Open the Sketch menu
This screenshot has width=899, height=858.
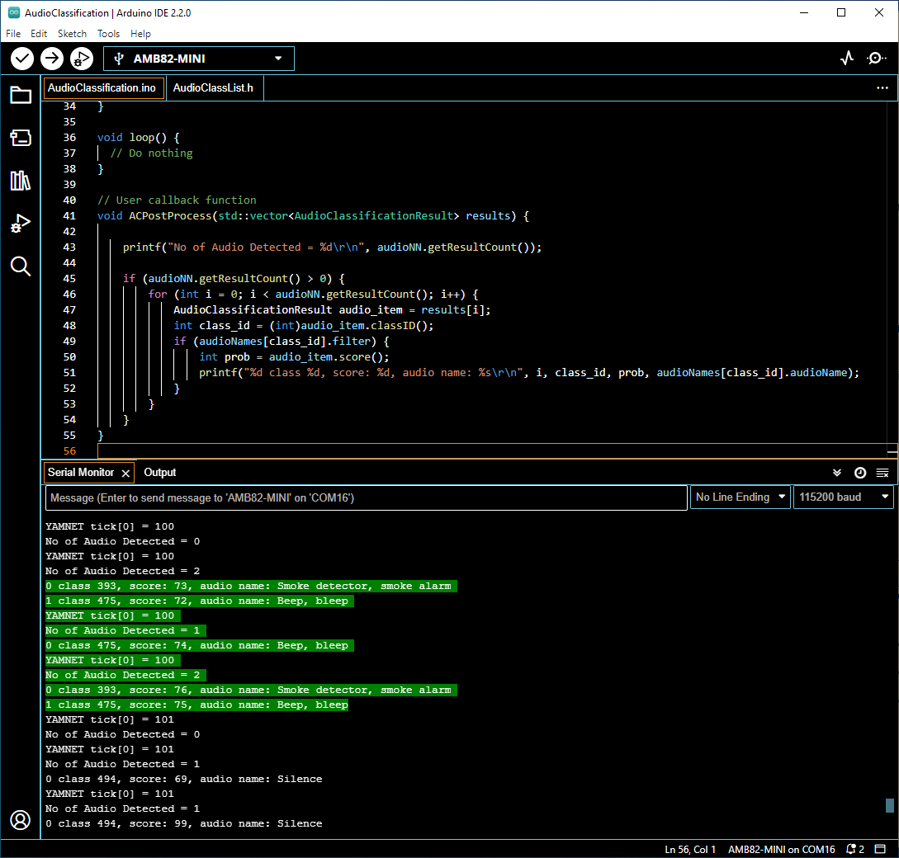point(72,34)
